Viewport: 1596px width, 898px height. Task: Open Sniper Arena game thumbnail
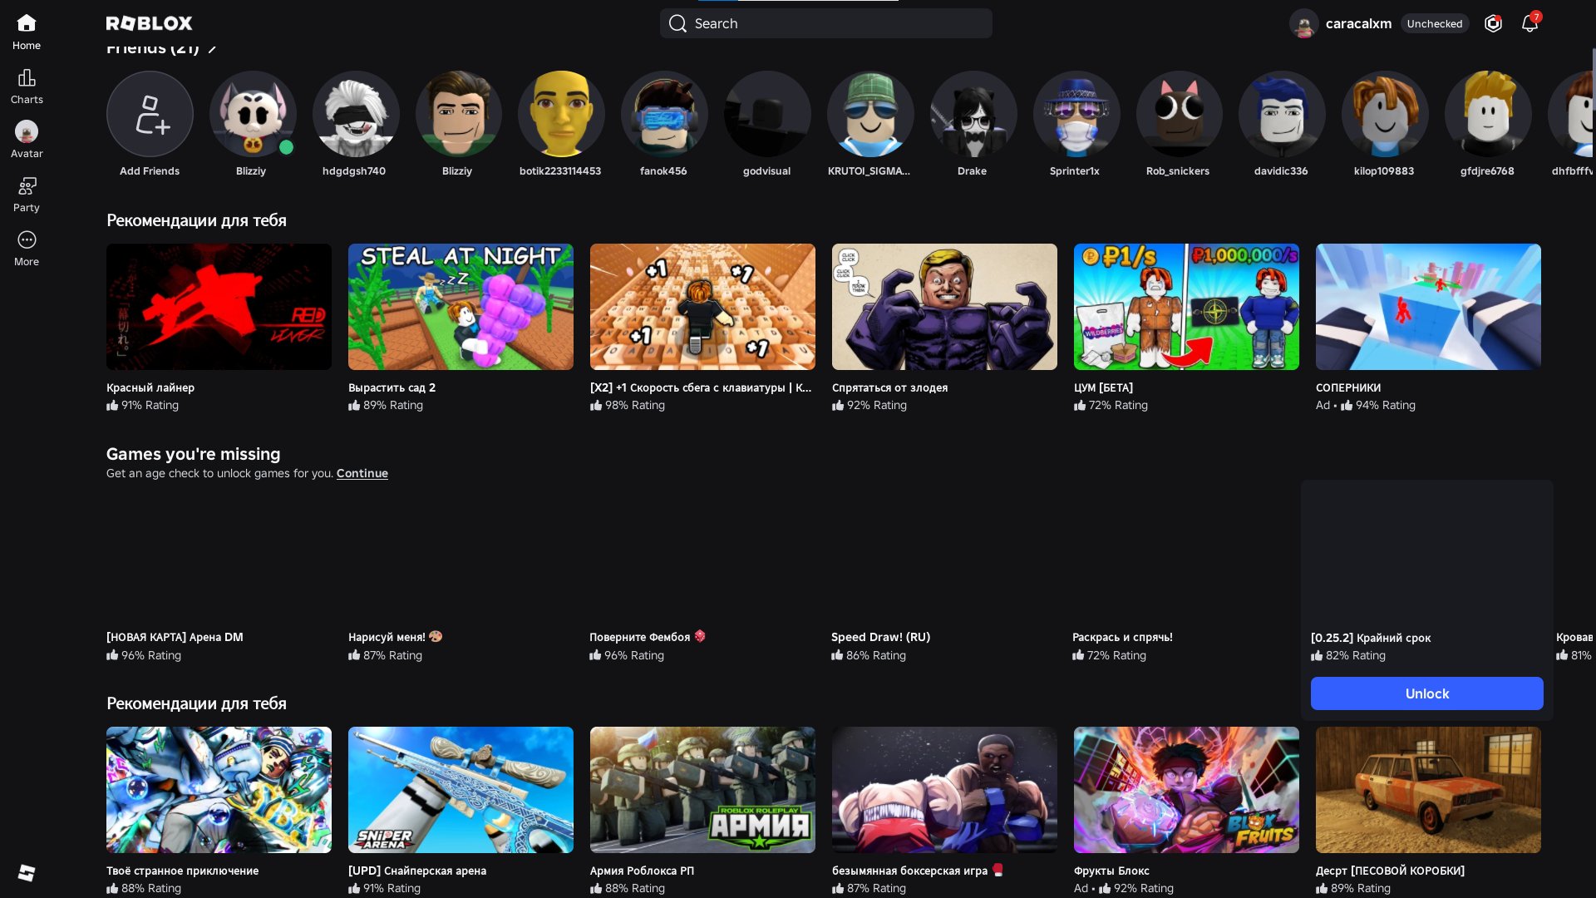461,790
